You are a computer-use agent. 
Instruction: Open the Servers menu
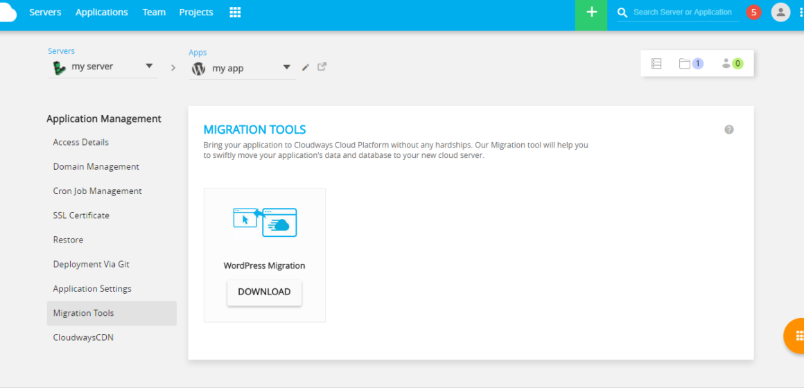tap(45, 12)
